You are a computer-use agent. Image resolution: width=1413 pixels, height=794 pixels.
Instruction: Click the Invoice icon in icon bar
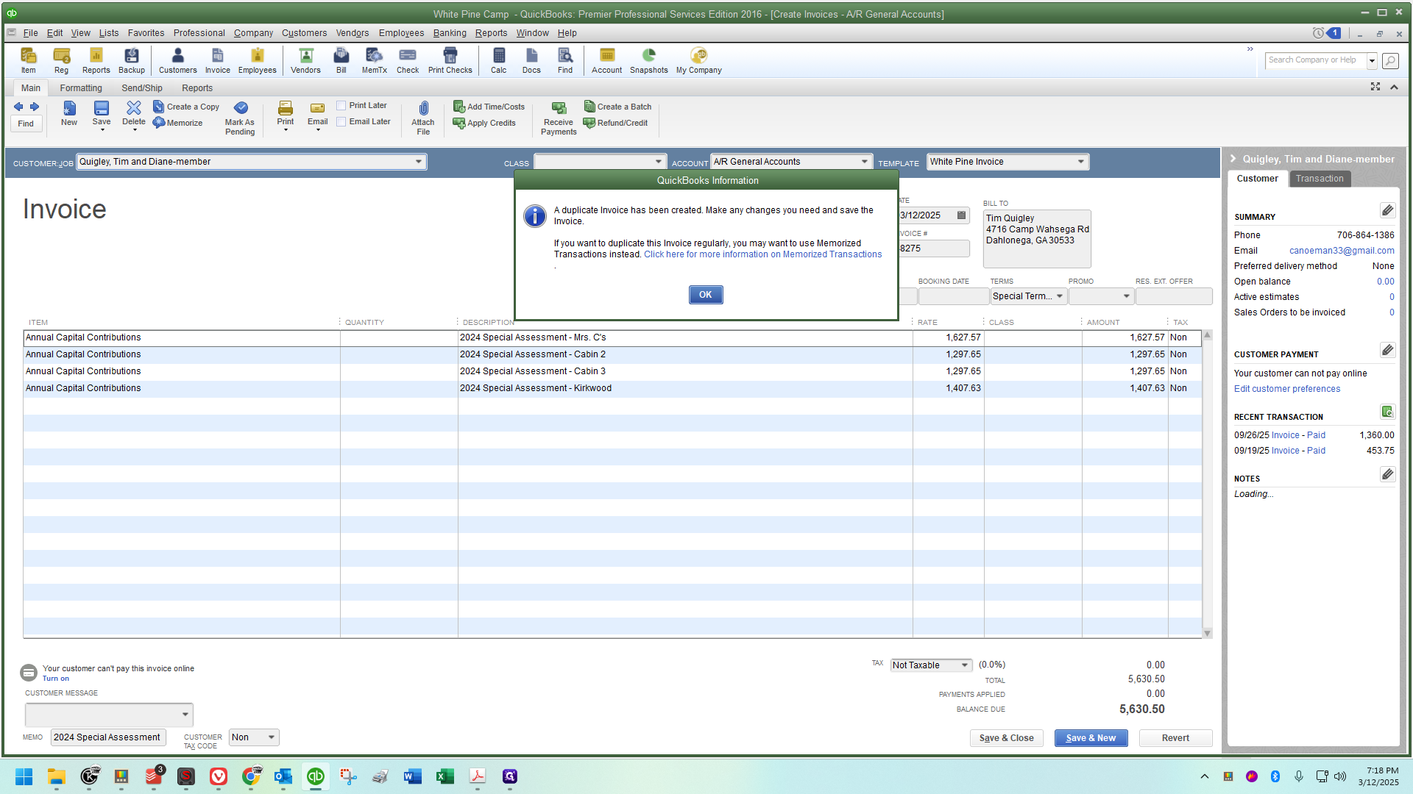click(x=217, y=60)
